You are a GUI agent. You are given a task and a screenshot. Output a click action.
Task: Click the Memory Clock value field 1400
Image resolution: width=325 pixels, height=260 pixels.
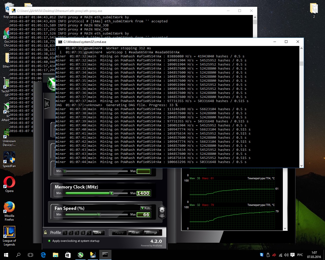click(x=143, y=193)
